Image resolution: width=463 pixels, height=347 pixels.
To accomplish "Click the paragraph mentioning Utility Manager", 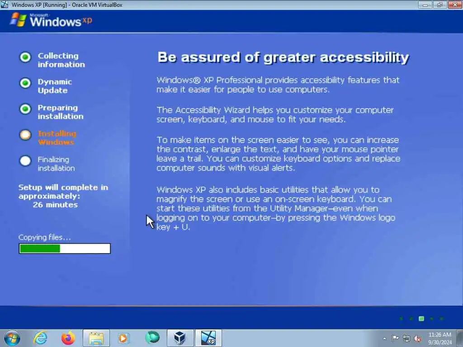I will tap(276, 208).
